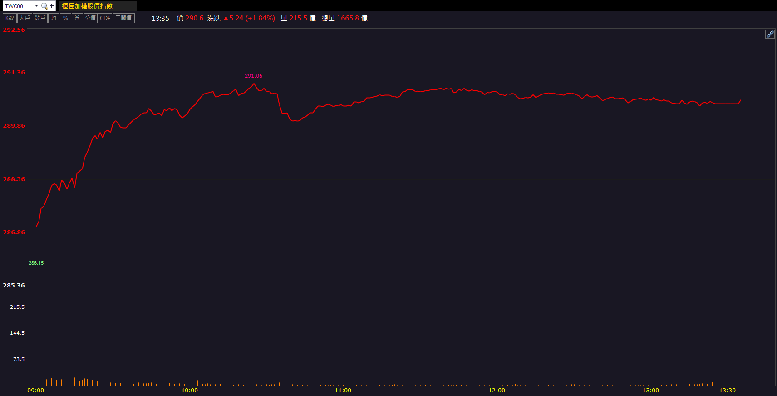Switch to percent scale with % button
The height and width of the screenshot is (396, 777).
click(x=65, y=18)
